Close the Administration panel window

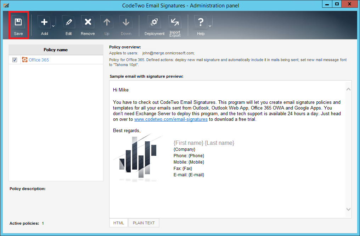(x=349, y=4)
